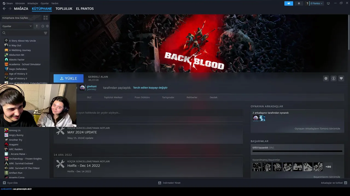Sort library ascending arrow icon
Screen dimensions: 350x196
pos(37,26)
